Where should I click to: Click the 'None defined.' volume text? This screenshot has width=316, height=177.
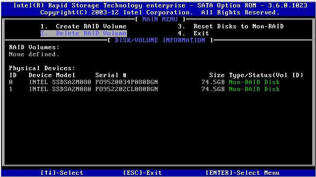click(34, 54)
